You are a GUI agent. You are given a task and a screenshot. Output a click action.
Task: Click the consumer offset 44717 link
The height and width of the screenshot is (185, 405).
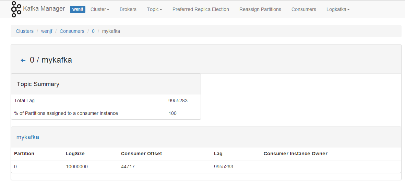(128, 167)
